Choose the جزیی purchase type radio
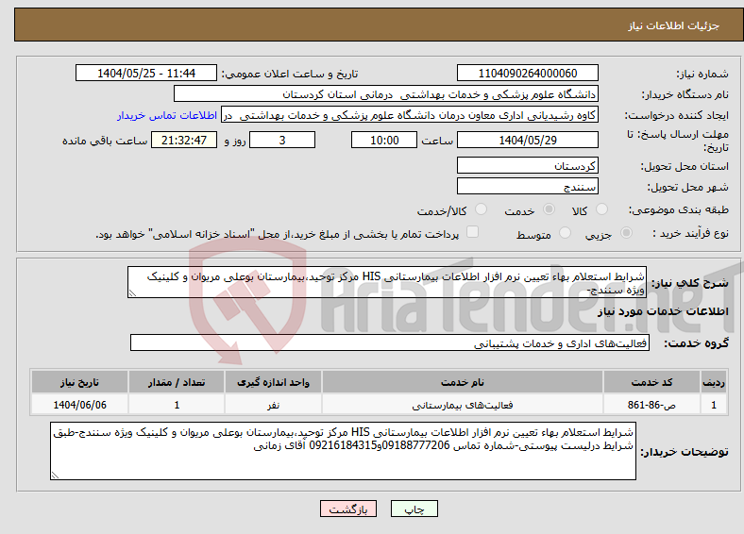 coord(626,233)
